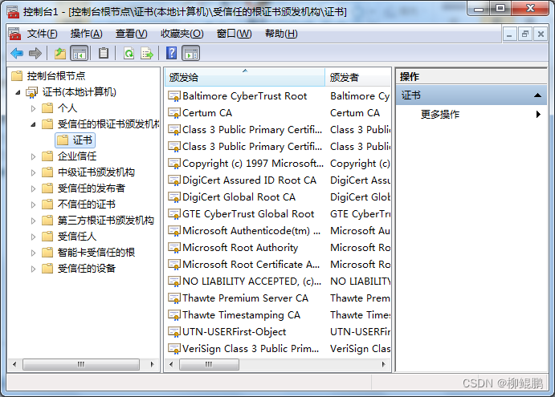Click 更多操作 in the action pane

pos(440,114)
